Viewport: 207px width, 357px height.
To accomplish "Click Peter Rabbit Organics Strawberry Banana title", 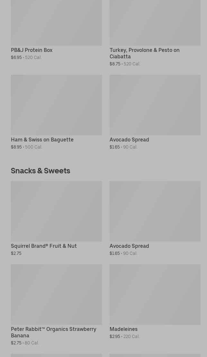I will (53, 332).
